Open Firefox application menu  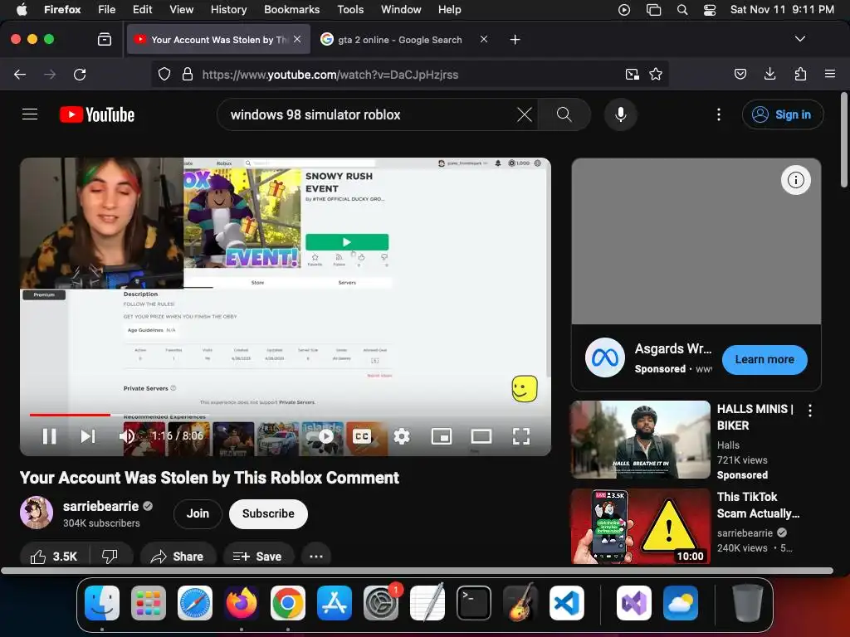[830, 74]
